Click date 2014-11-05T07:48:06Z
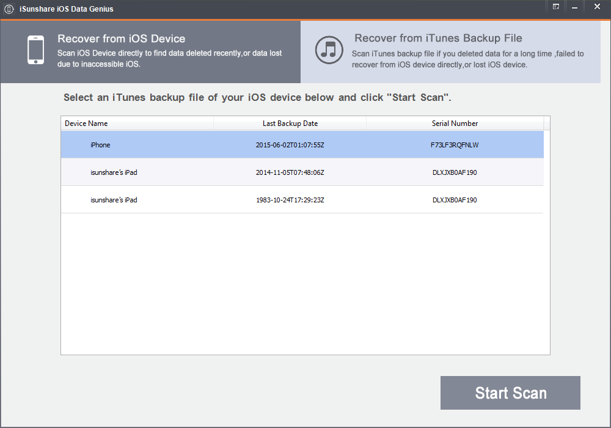Image resolution: width=611 pixels, height=428 pixels. (290, 172)
